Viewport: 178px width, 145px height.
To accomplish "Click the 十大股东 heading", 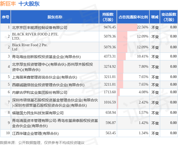I will 29,3.
